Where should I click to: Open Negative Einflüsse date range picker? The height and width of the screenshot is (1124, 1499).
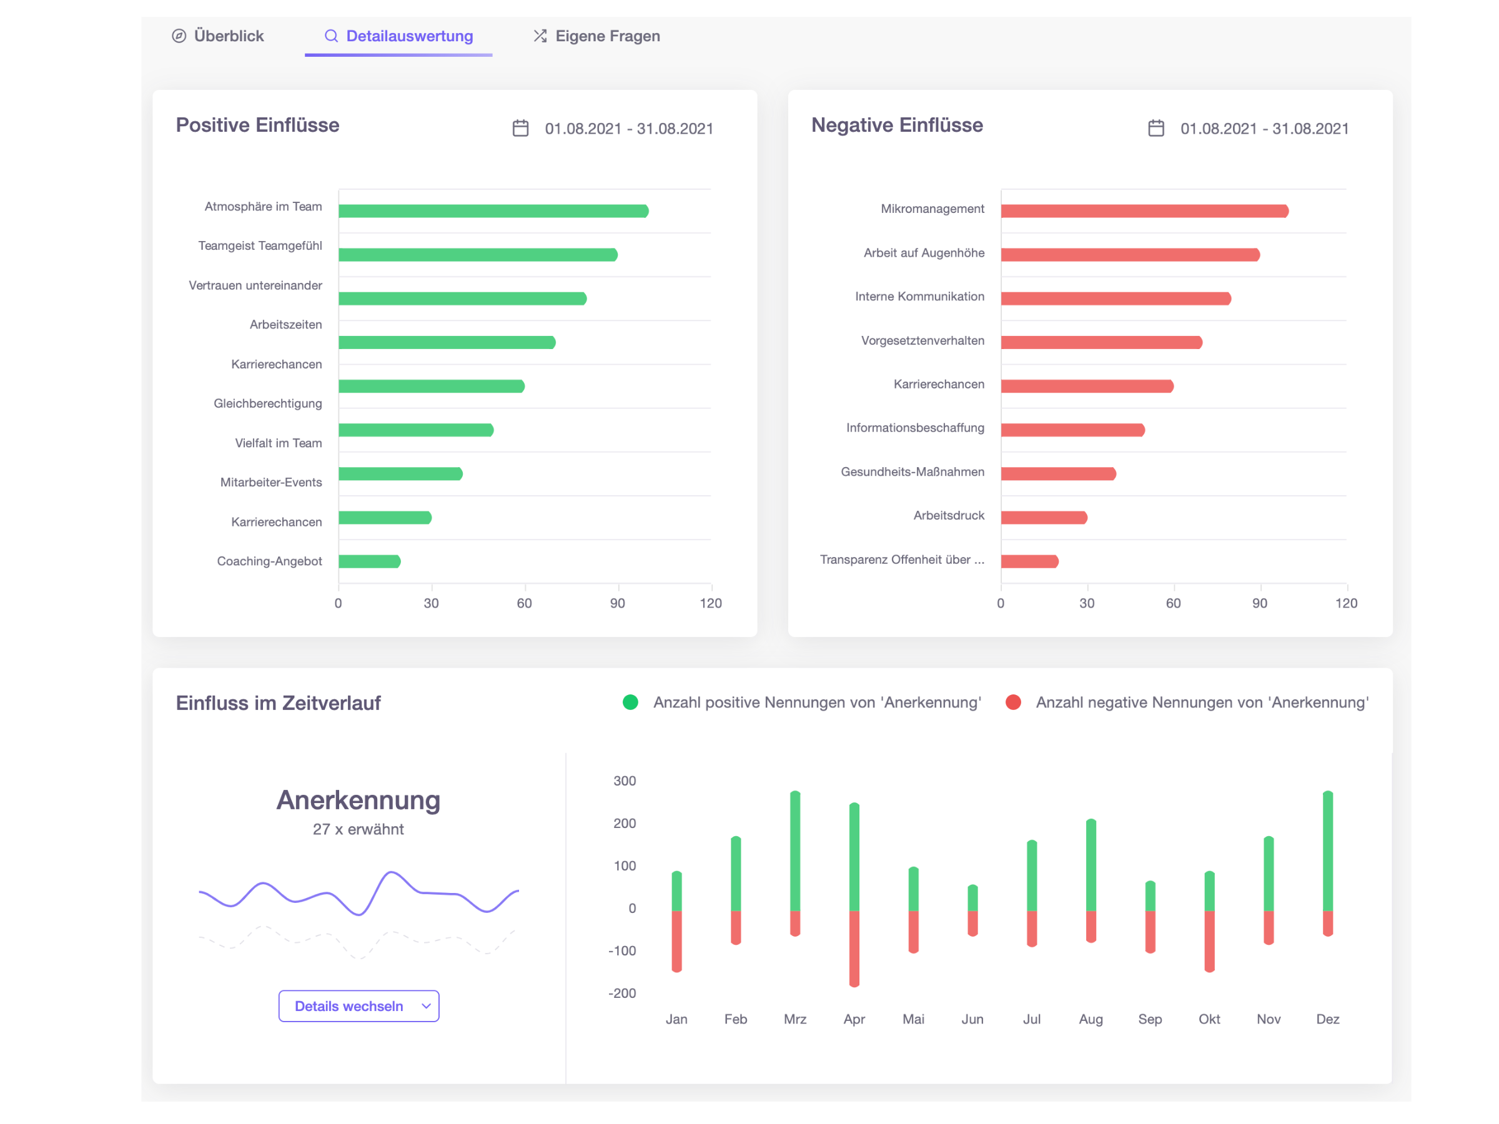coord(1264,129)
